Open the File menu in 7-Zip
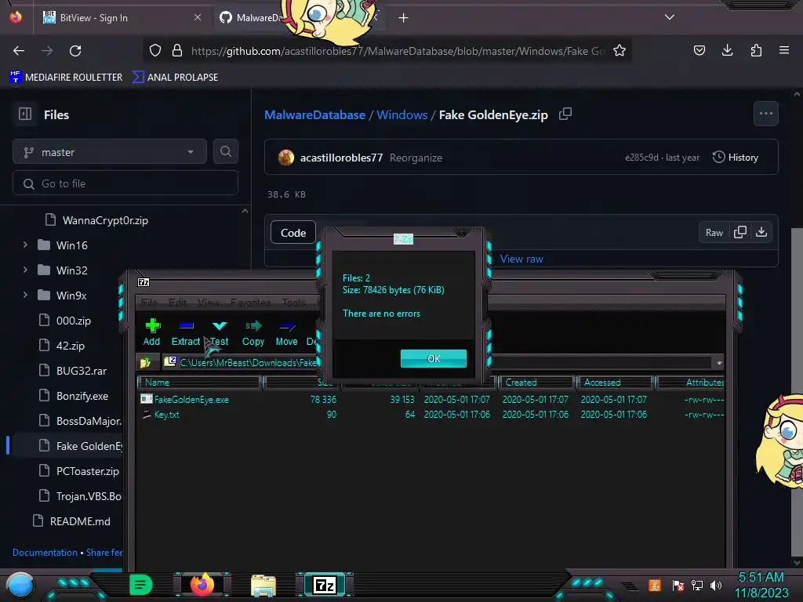Viewport: 803px width, 602px height. (148, 303)
